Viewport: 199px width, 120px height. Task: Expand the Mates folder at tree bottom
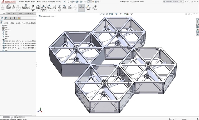pos(1,50)
